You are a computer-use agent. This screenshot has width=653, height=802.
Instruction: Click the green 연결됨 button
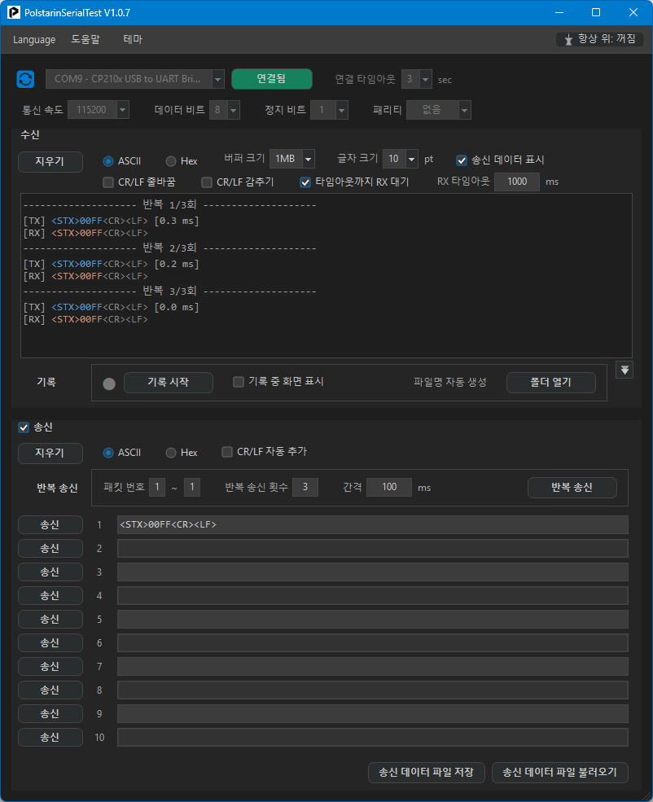[x=271, y=79]
